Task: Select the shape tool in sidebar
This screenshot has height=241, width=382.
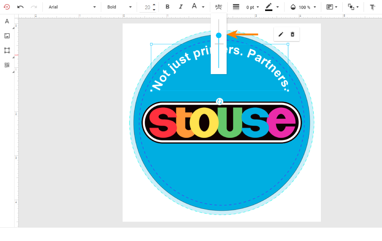Action: [7, 50]
